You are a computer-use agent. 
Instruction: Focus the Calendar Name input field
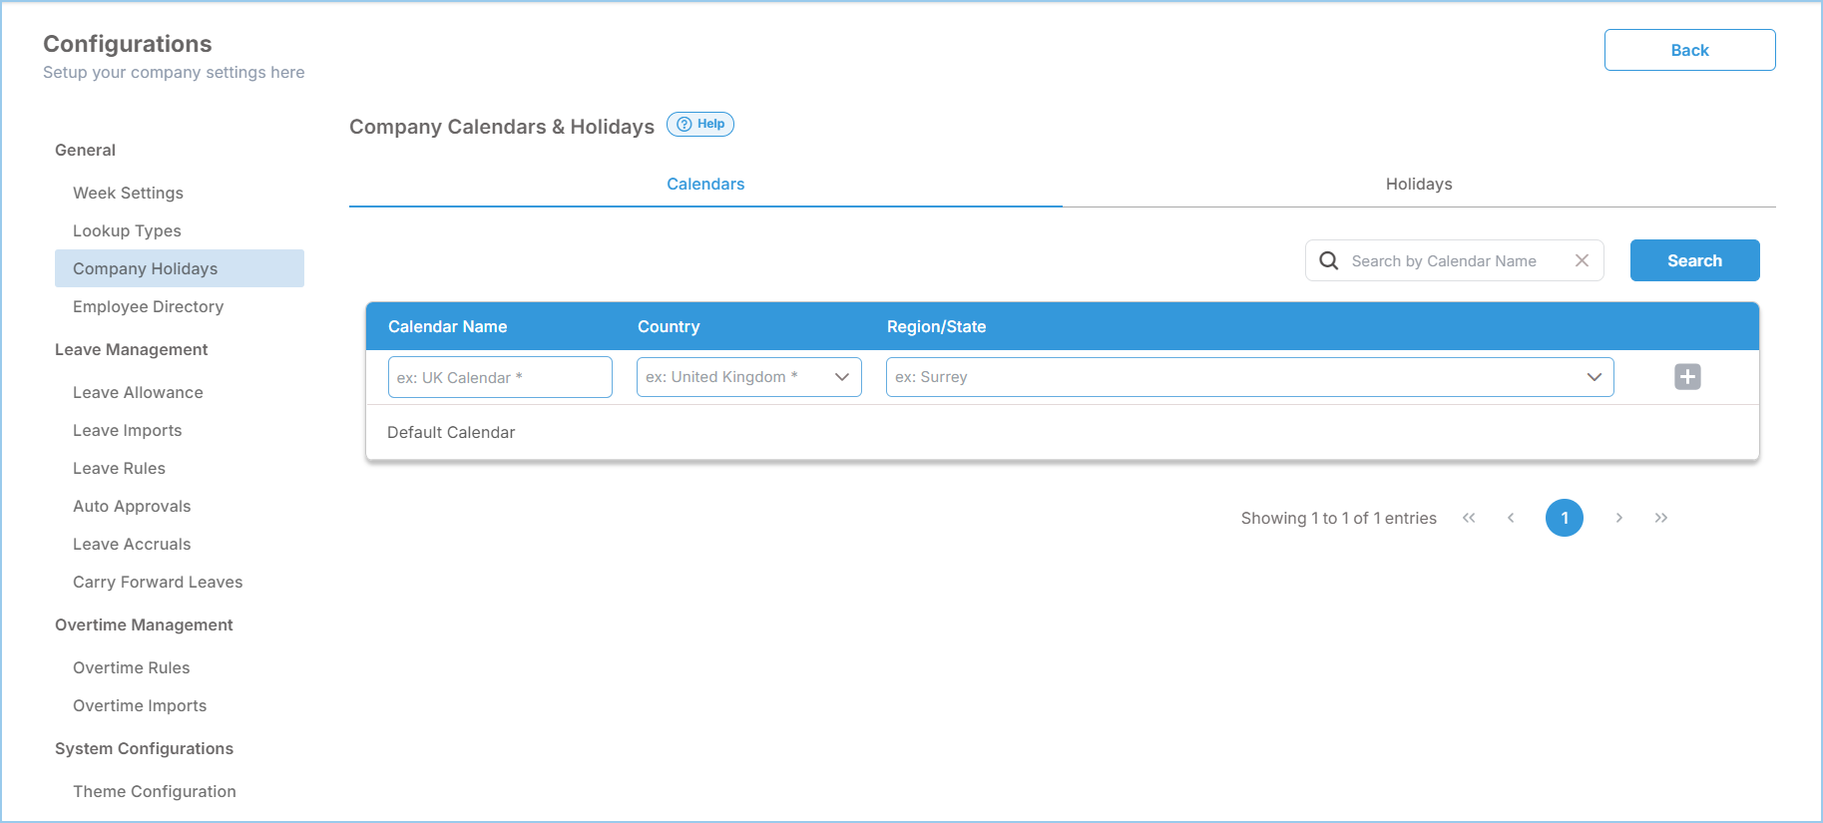tap(500, 377)
